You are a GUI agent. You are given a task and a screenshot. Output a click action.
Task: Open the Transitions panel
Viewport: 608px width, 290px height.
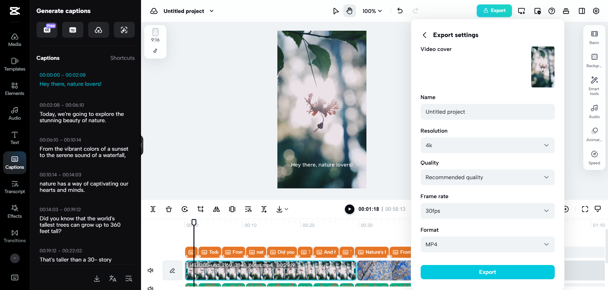pyautogui.click(x=15, y=236)
